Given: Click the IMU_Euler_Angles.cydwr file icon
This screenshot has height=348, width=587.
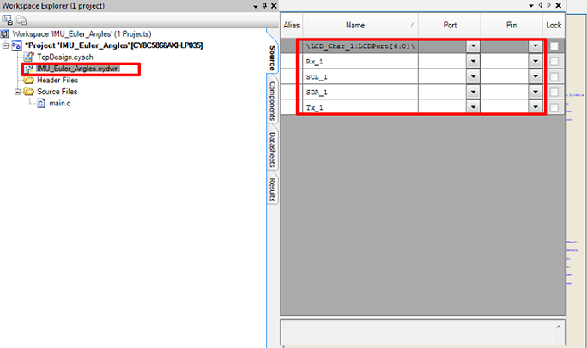Looking at the screenshot, I should (x=28, y=68).
